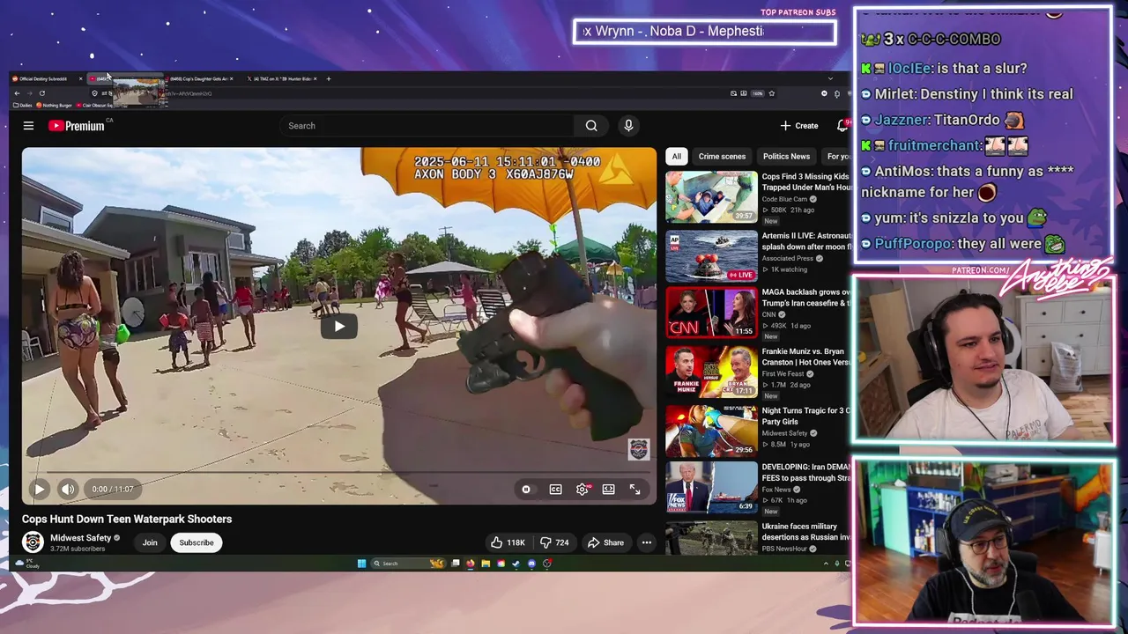The image size is (1128, 634).
Task: Open the Windows Start menu
Action: (361, 564)
